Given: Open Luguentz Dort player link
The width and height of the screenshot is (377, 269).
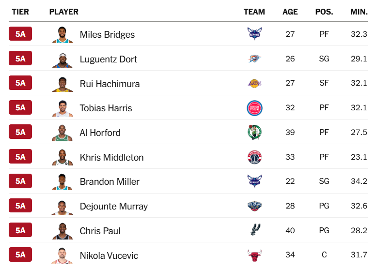Looking at the screenshot, I should click(x=108, y=59).
